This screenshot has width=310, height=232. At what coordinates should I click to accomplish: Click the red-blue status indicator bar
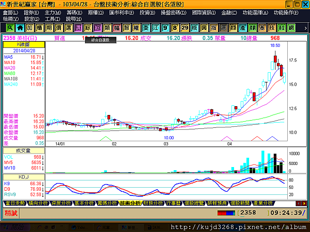click(x=226, y=213)
